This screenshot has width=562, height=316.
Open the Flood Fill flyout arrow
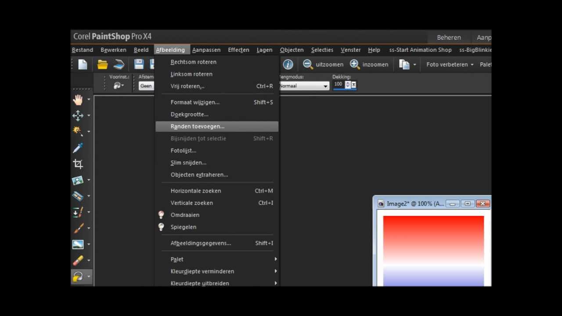pyautogui.click(x=89, y=277)
